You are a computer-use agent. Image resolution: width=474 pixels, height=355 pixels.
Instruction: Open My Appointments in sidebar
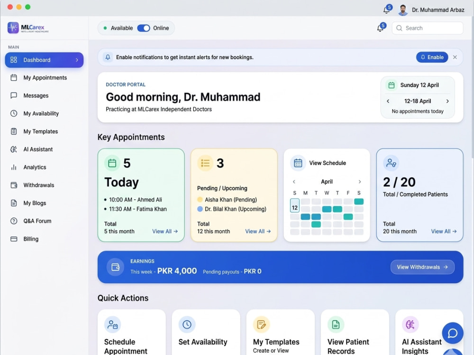tap(44, 78)
